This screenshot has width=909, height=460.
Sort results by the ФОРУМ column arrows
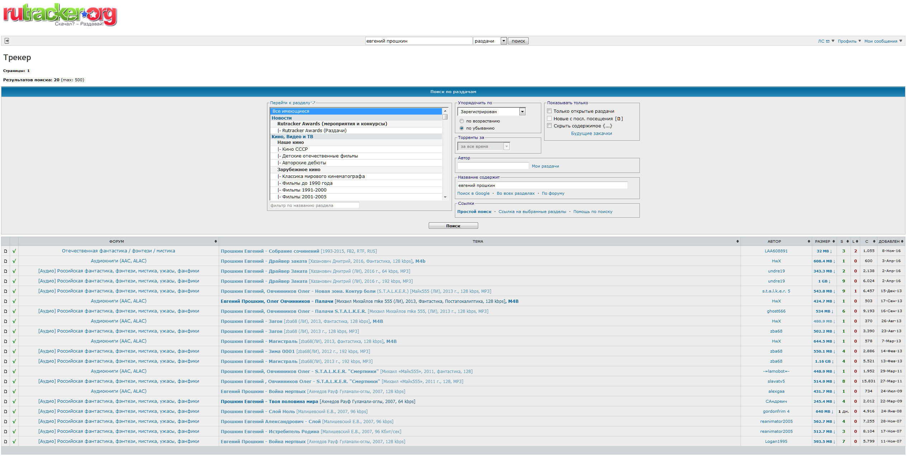pos(215,242)
